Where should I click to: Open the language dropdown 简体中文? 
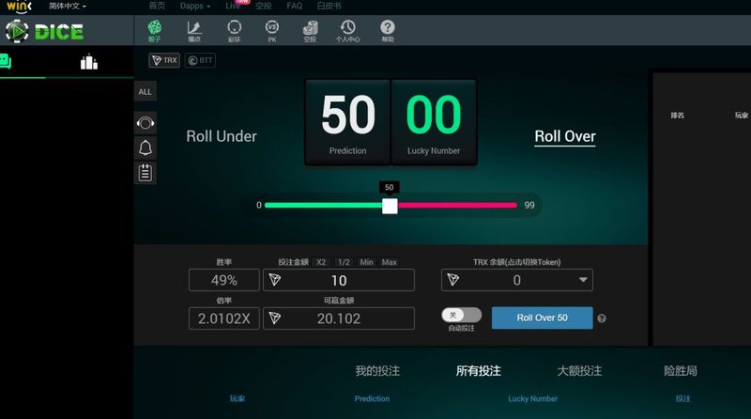[68, 7]
